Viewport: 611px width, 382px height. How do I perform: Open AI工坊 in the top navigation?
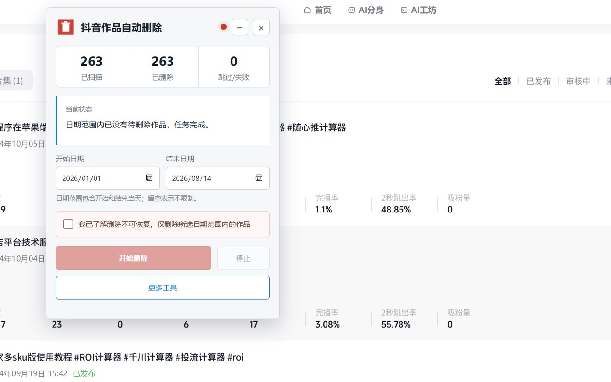pos(418,10)
